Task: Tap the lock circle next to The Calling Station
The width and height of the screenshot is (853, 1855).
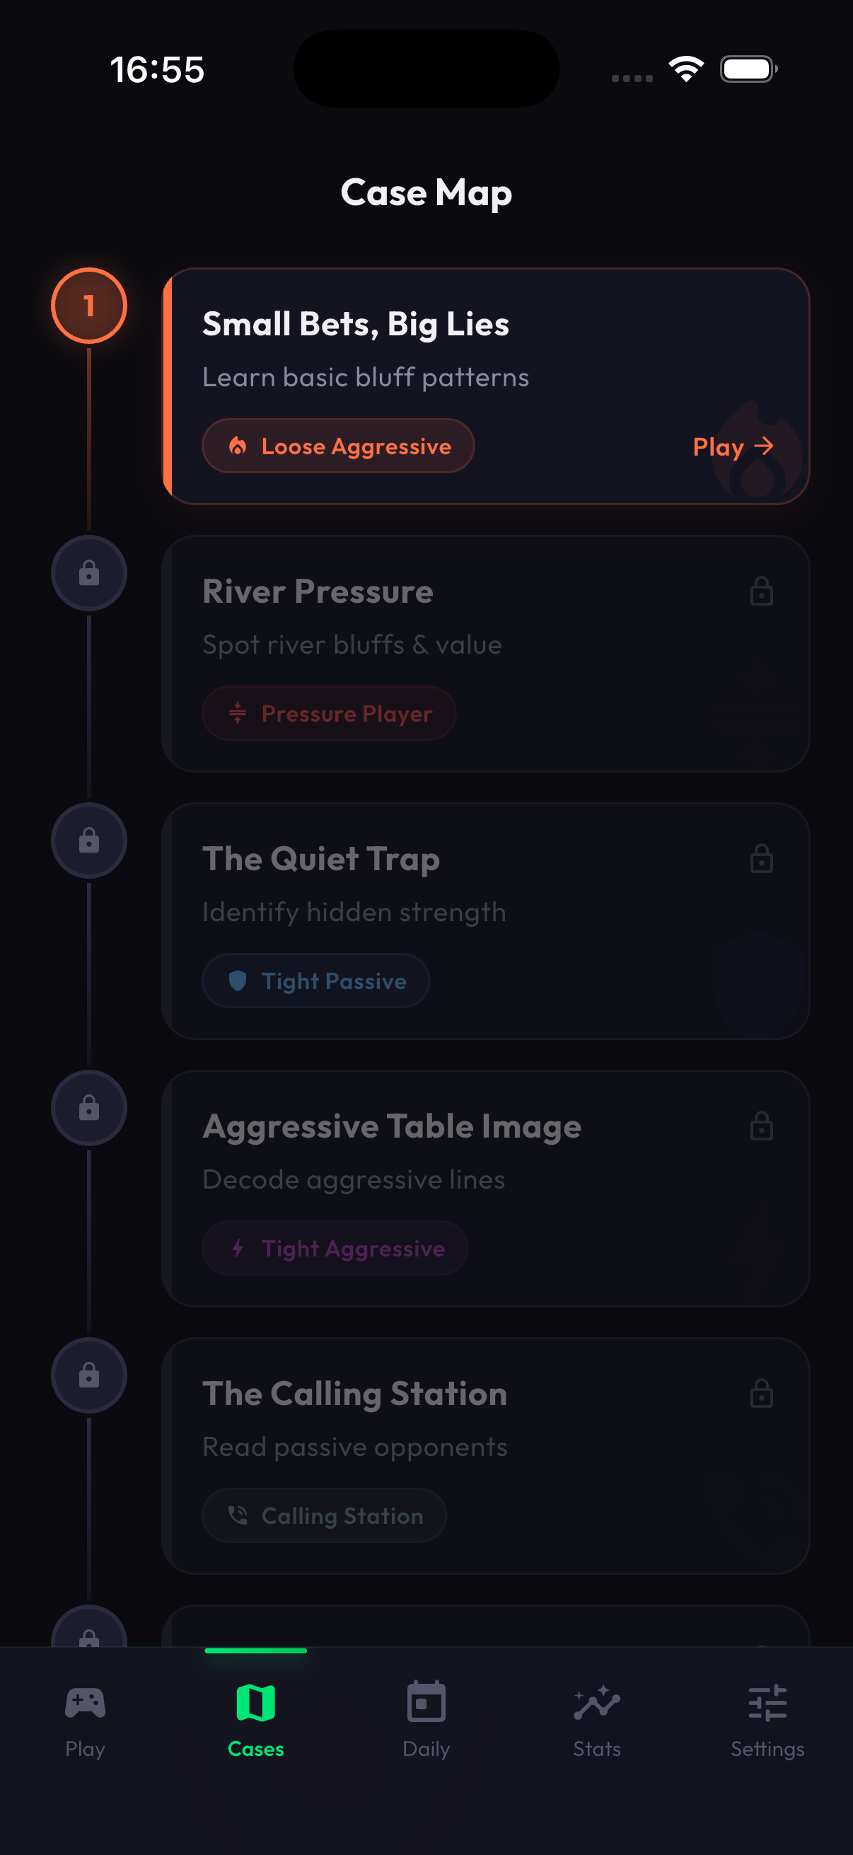Action: (88, 1375)
